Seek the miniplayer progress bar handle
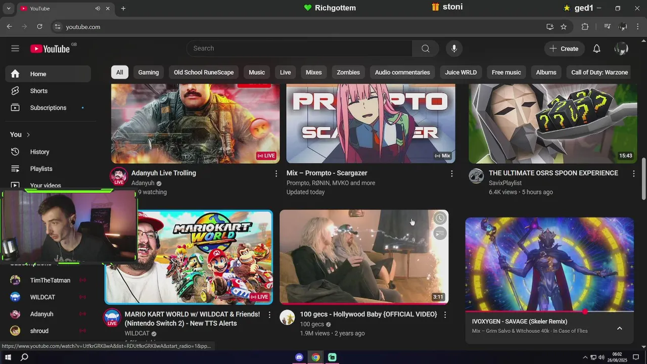 point(585,311)
